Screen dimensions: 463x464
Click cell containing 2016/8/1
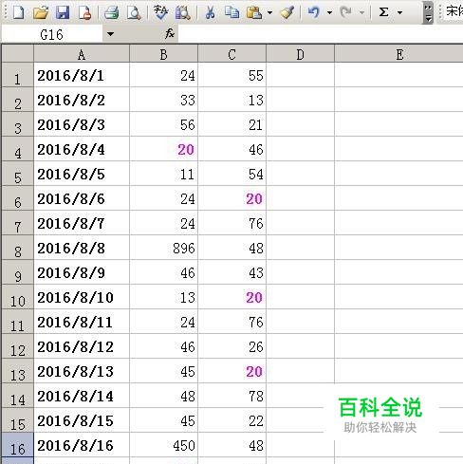tap(82, 75)
